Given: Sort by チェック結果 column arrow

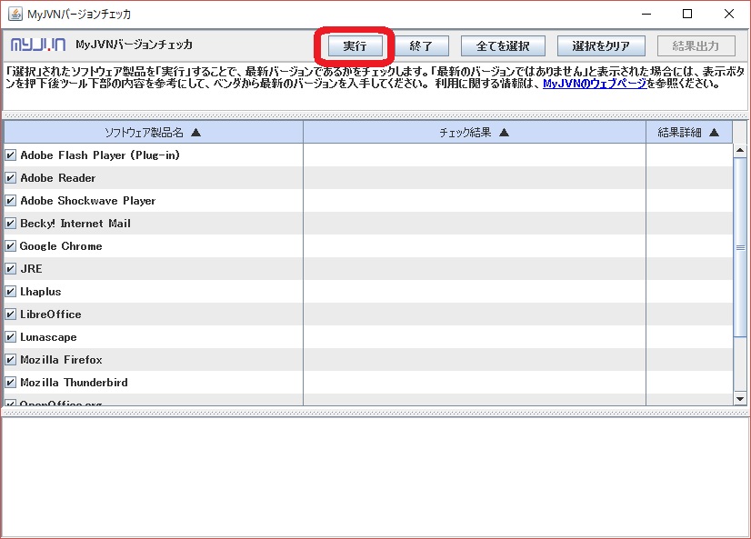Looking at the screenshot, I should 504,133.
